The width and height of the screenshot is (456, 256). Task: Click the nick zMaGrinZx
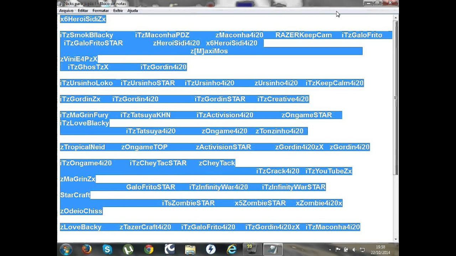pos(78,179)
